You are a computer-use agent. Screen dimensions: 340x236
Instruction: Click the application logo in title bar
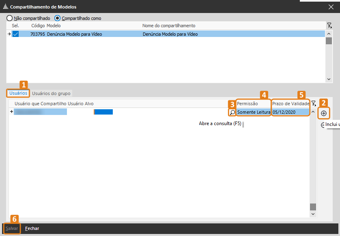(x=5, y=7)
